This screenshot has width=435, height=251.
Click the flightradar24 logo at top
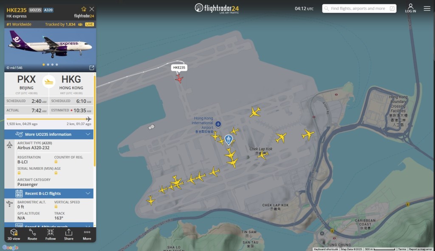pyautogui.click(x=217, y=9)
